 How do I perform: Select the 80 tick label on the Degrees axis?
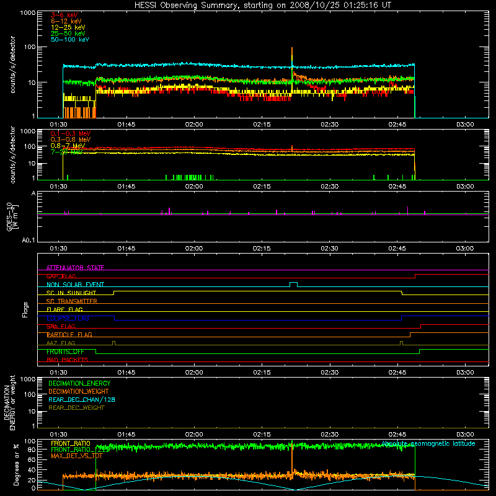point(32,449)
